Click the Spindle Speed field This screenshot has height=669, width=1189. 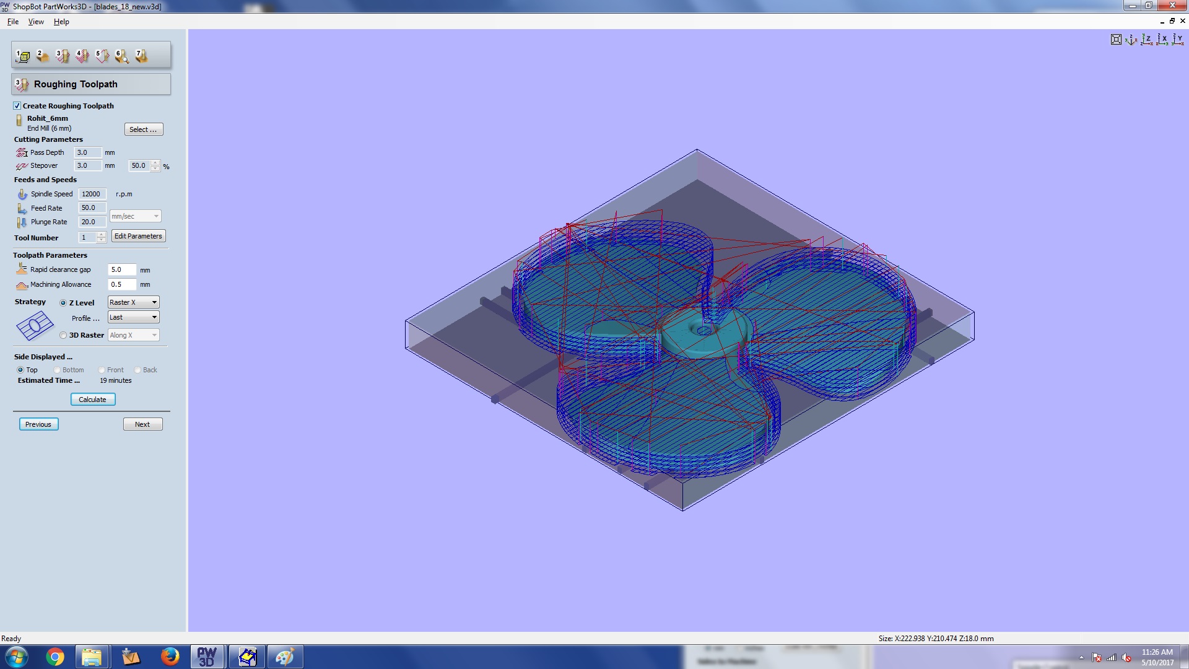[92, 194]
